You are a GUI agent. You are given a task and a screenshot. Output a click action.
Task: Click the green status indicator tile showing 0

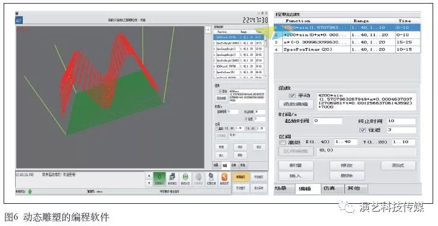(x=159, y=179)
